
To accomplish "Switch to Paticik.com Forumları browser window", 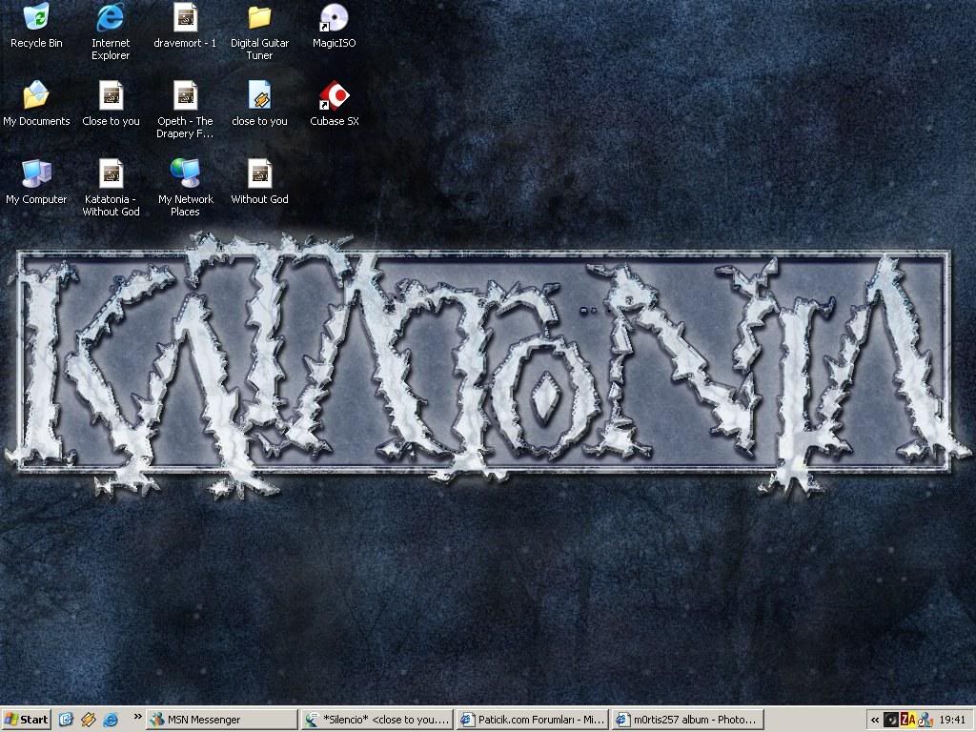I will click(x=531, y=720).
